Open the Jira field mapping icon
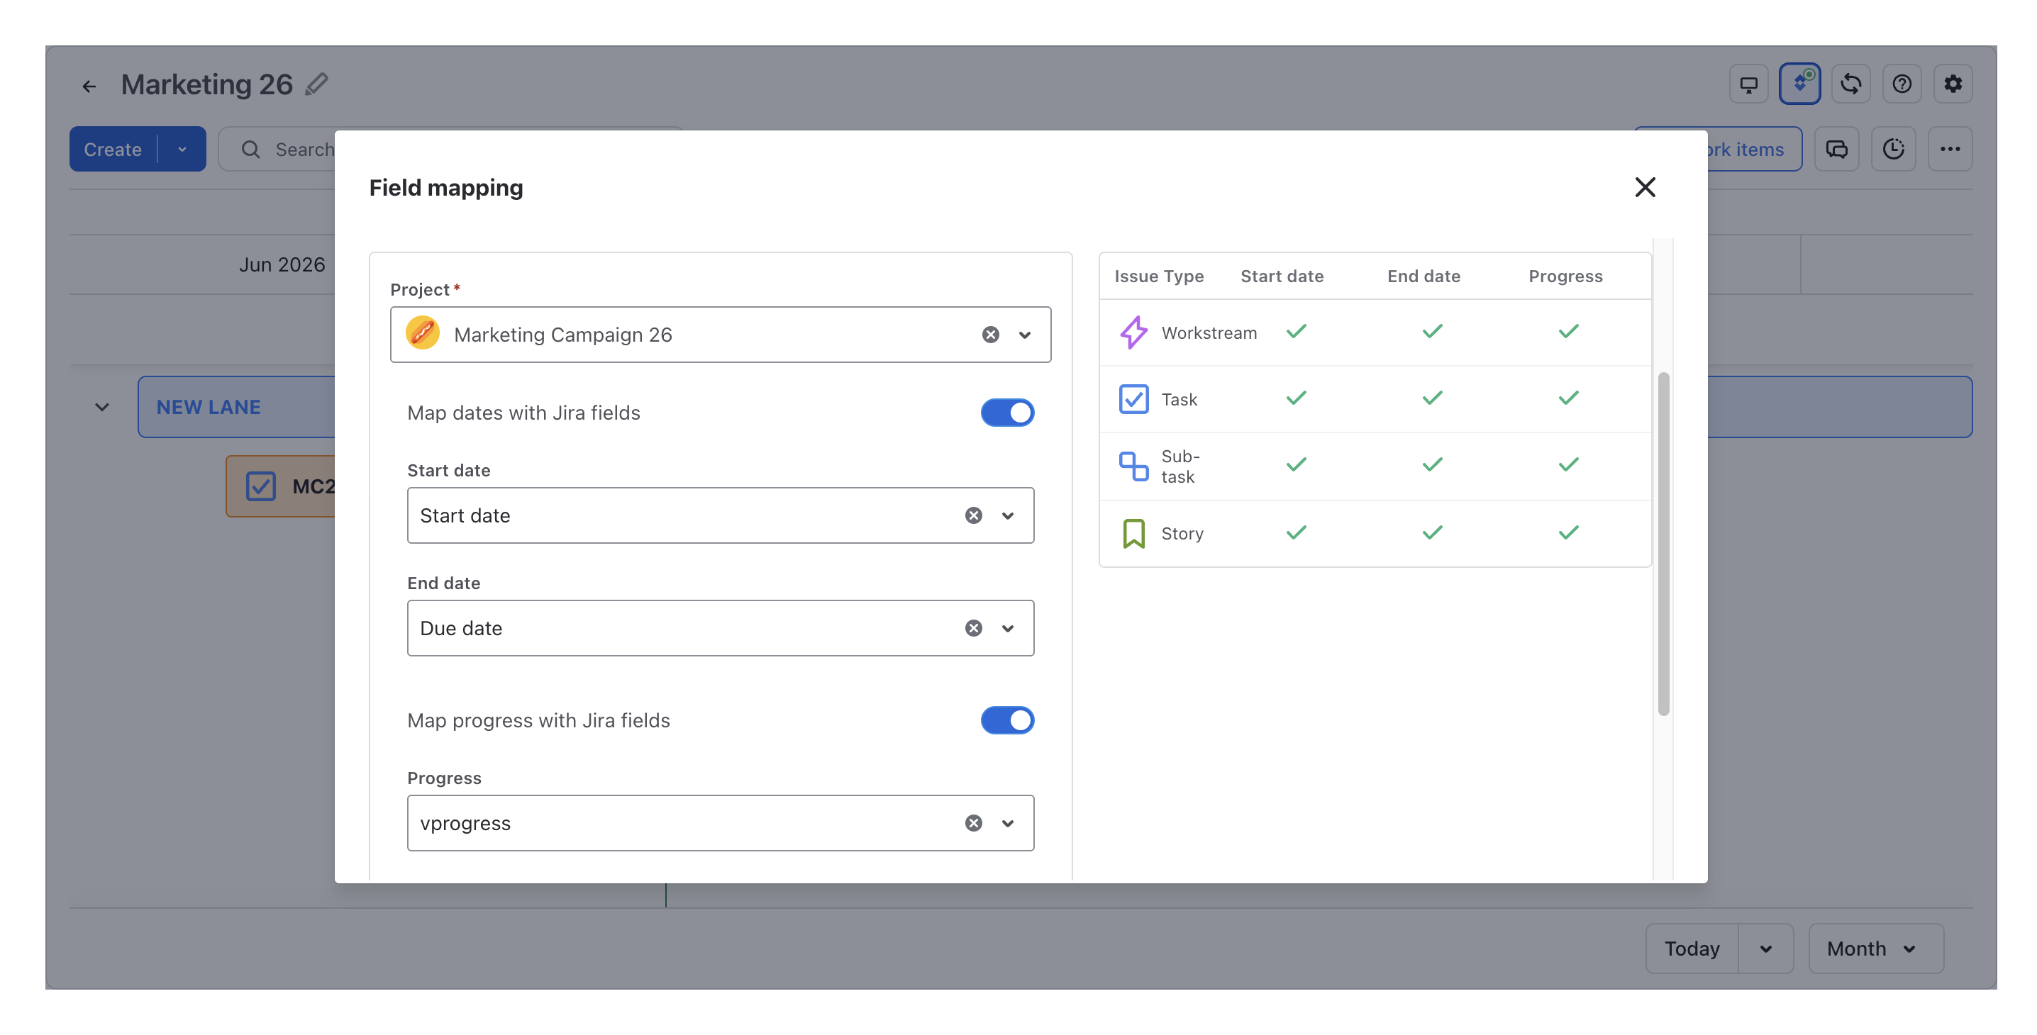This screenshot has width=2037, height=1035. tap(1800, 84)
